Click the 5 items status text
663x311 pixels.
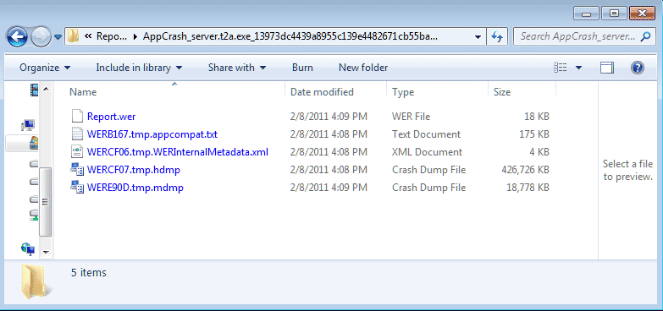(x=88, y=273)
